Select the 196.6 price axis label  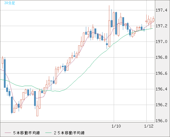tap(161, 73)
